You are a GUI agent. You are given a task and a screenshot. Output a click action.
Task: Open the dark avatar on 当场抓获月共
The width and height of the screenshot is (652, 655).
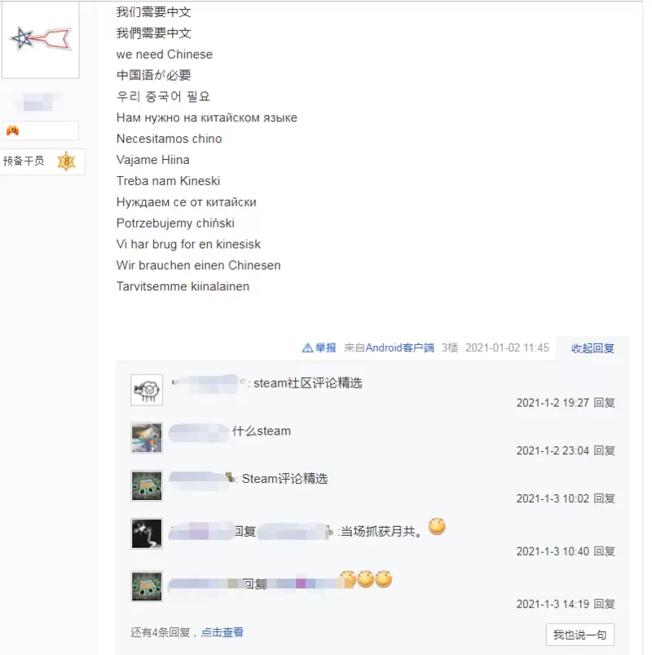pos(147,533)
